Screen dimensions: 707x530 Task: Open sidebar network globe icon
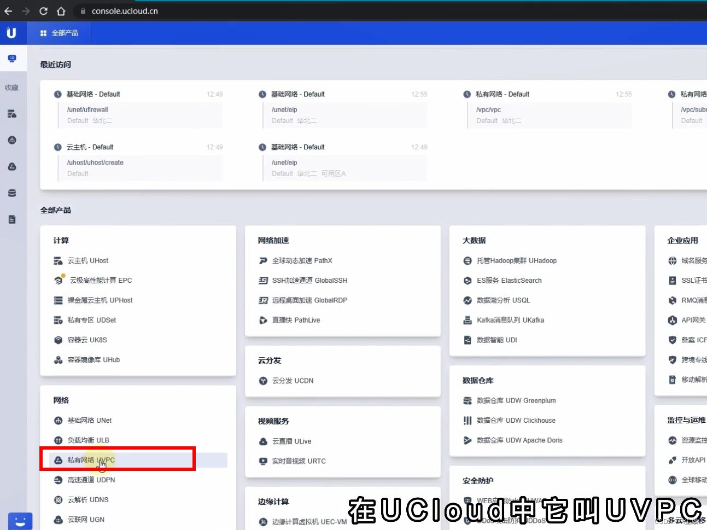pyautogui.click(x=12, y=140)
